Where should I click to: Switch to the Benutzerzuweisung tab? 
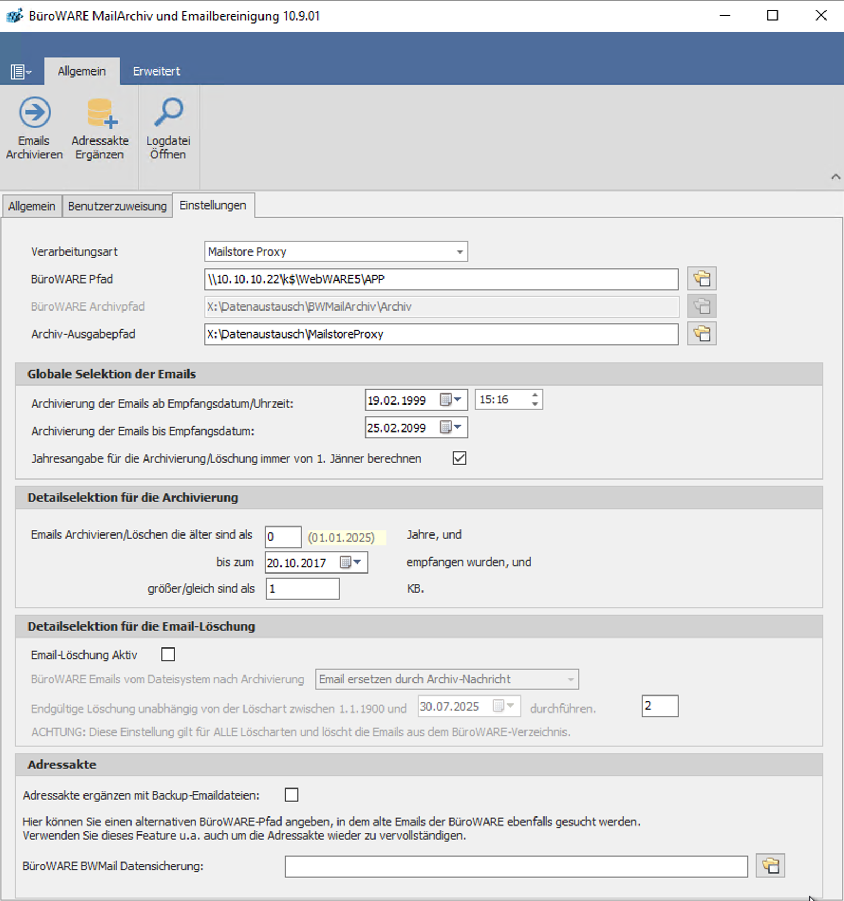coord(117,206)
